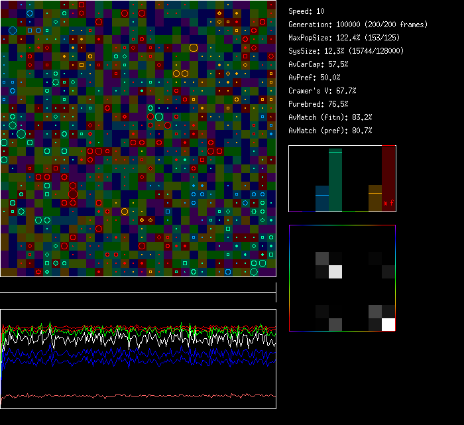Viewport: 464px width, 425px height.
Task: Click the Speed: 10 readout
Action: pyautogui.click(x=307, y=11)
